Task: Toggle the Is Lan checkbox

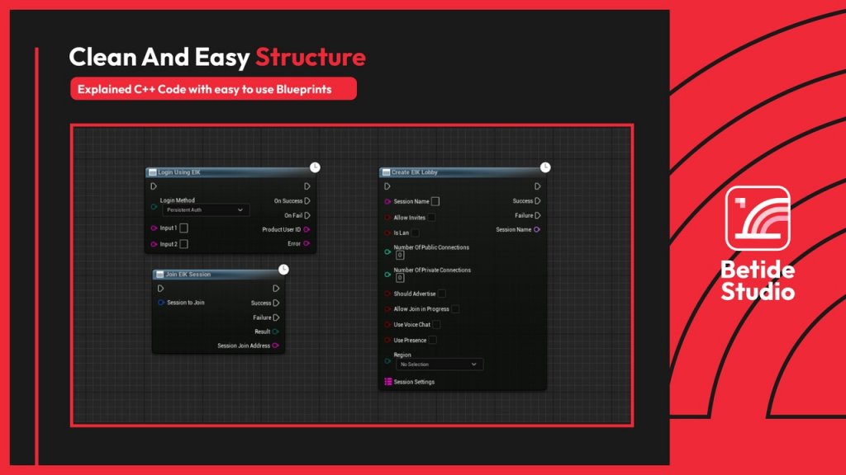Action: click(x=415, y=233)
